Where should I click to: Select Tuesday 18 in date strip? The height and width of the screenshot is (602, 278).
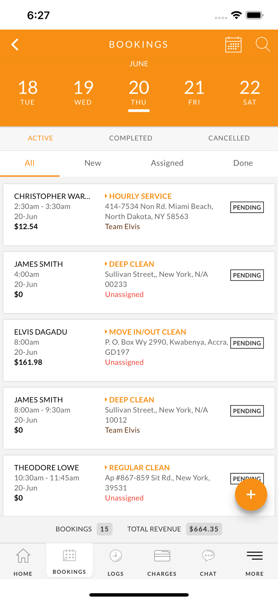(x=28, y=92)
